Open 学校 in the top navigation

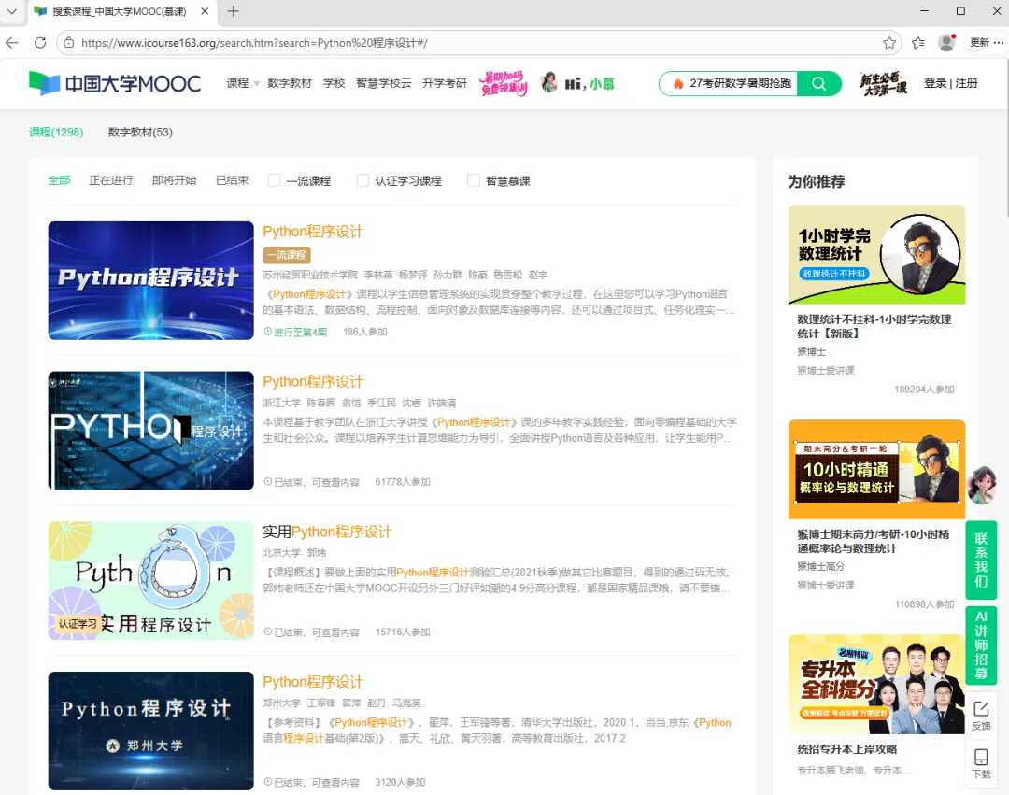click(334, 84)
